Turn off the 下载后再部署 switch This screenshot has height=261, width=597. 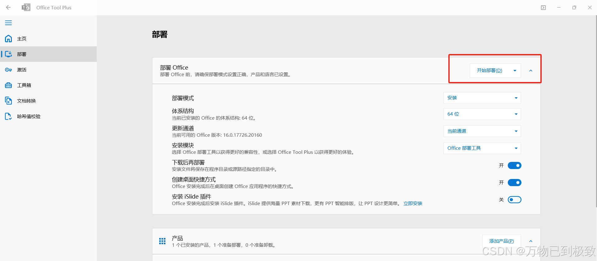point(514,165)
